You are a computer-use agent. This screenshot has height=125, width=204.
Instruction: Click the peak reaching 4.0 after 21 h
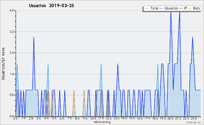tap(180, 11)
